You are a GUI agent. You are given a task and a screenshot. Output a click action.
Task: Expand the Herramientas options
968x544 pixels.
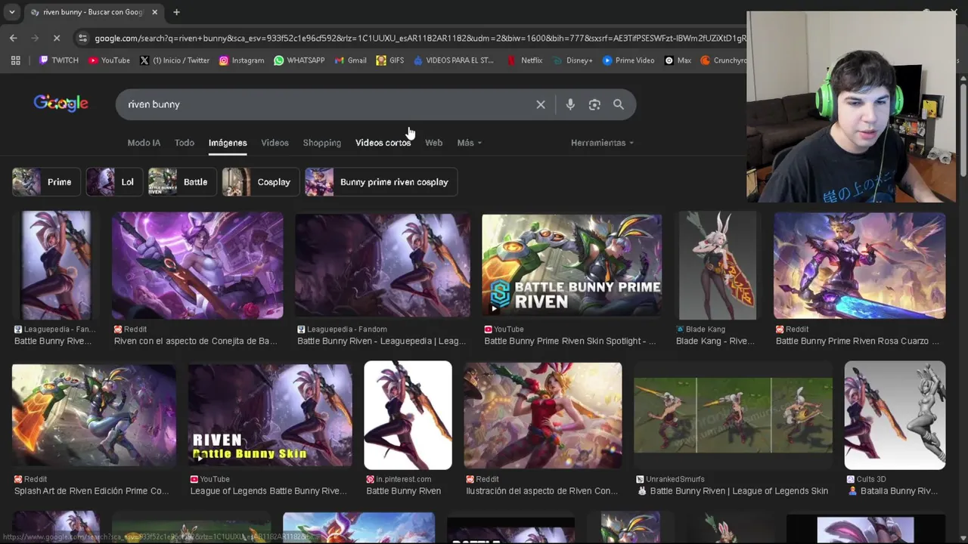pyautogui.click(x=602, y=143)
